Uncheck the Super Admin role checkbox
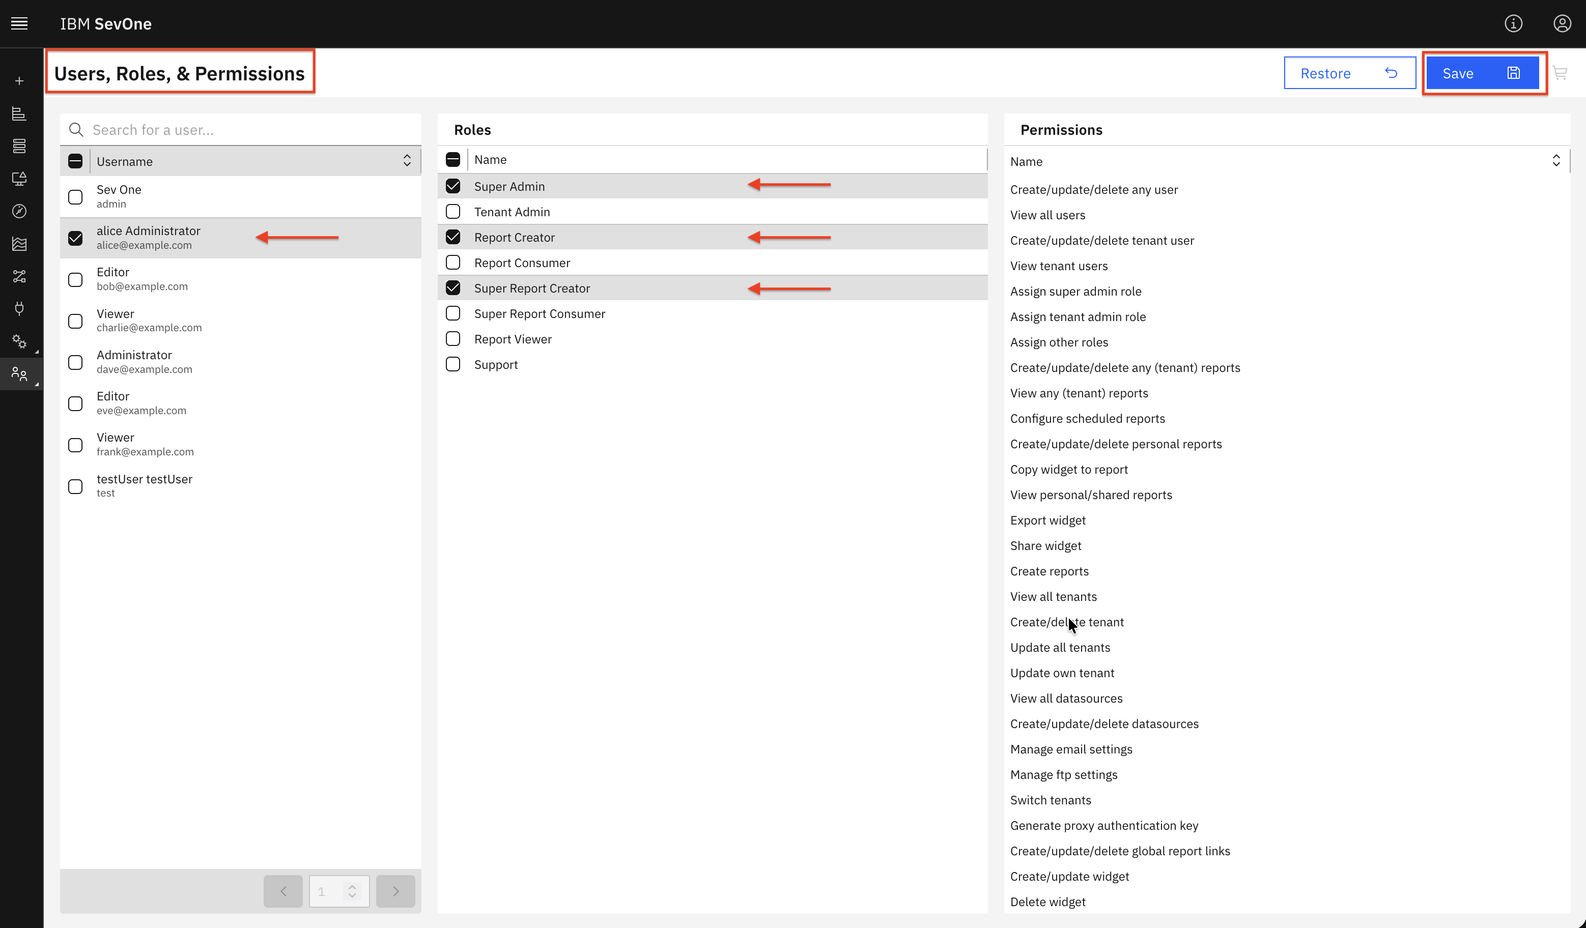The image size is (1586, 928). point(452,186)
